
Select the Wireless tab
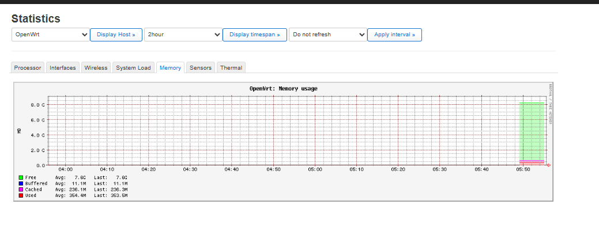click(x=96, y=68)
